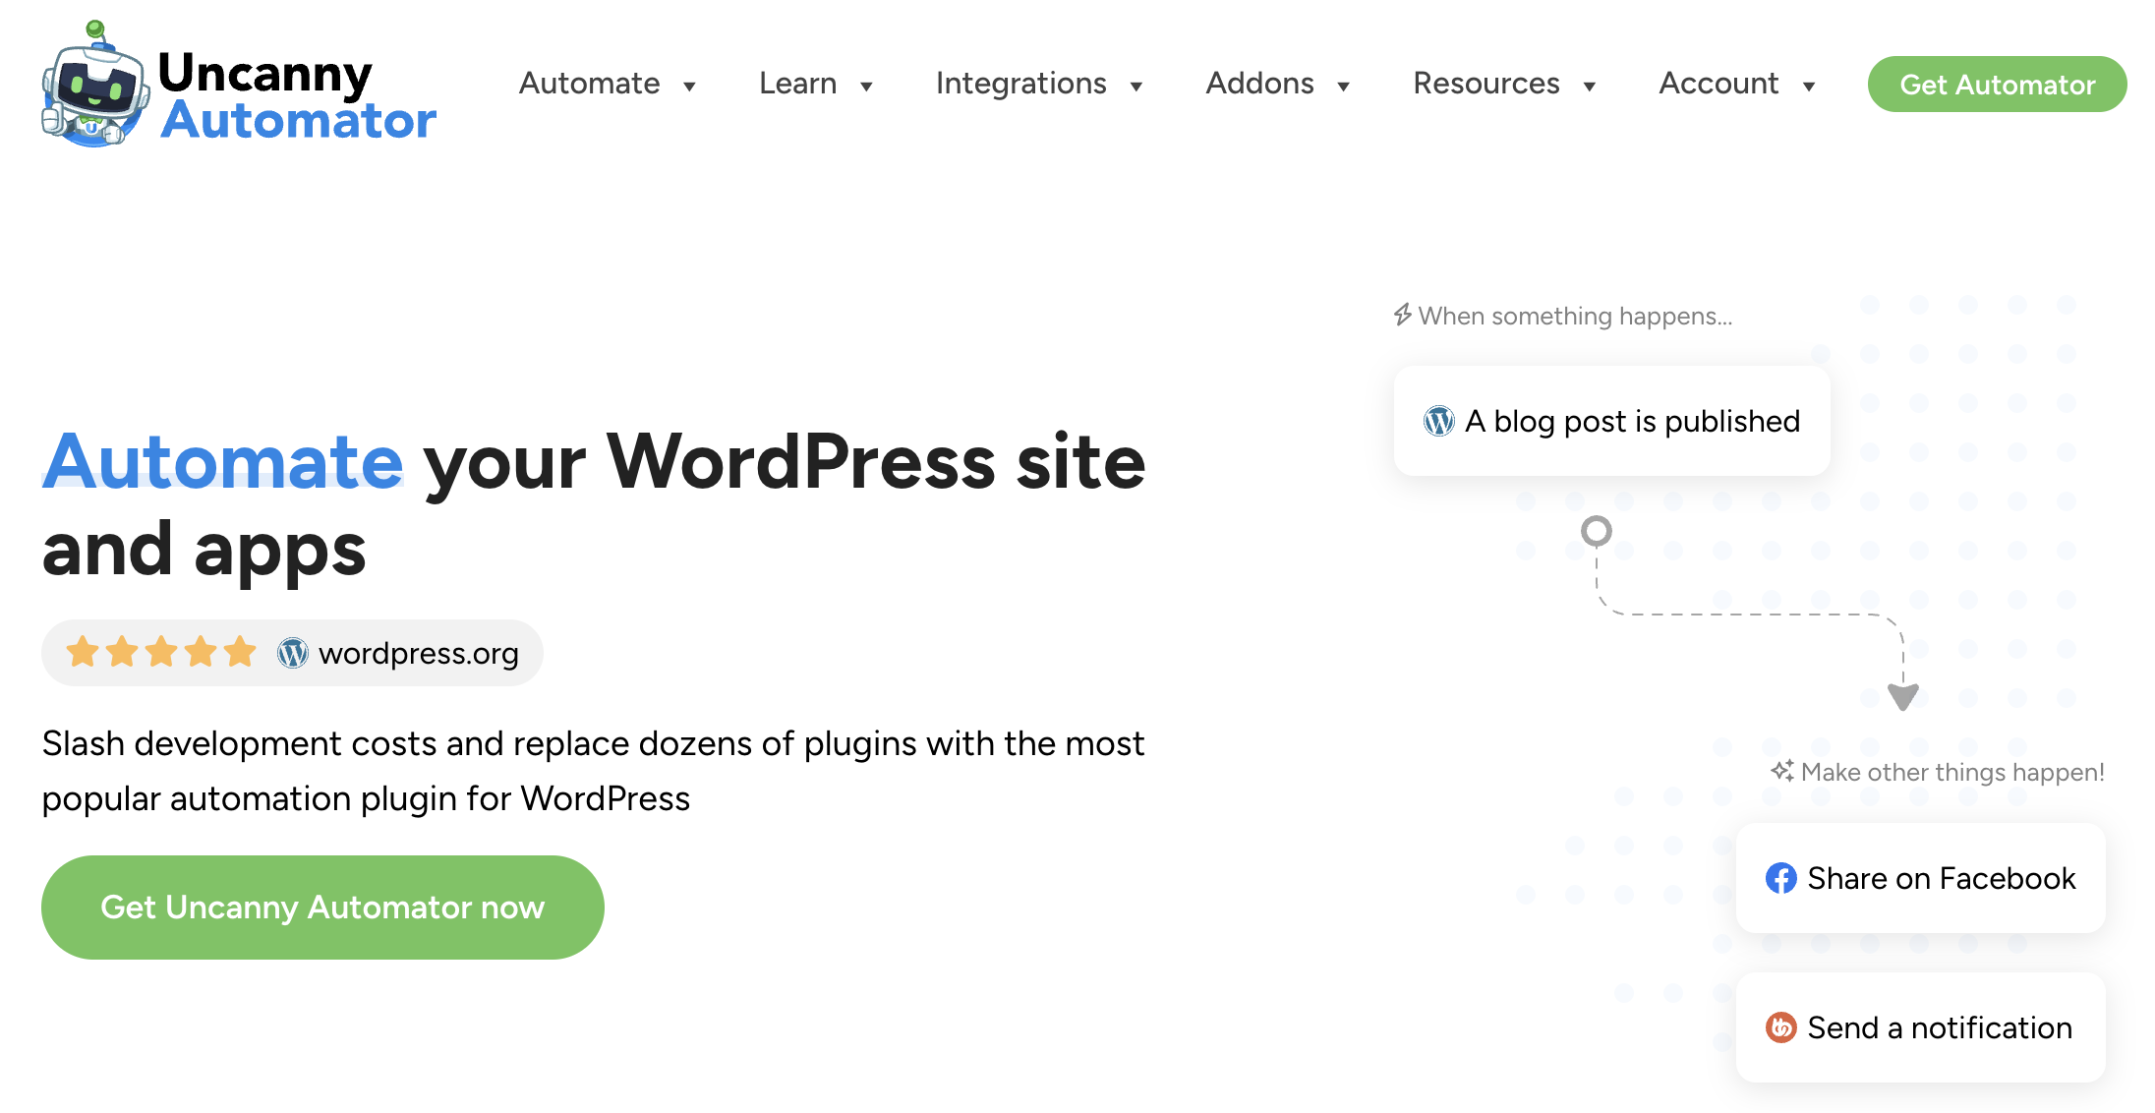Click the lightning bolt trigger icon
This screenshot has width=2155, height=1113.
pyautogui.click(x=1403, y=315)
